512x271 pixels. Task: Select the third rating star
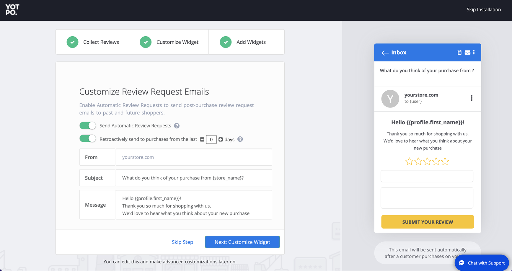427,161
